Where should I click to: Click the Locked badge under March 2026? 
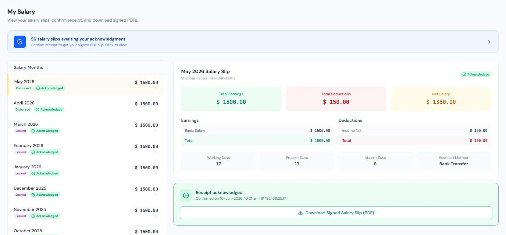(x=21, y=131)
